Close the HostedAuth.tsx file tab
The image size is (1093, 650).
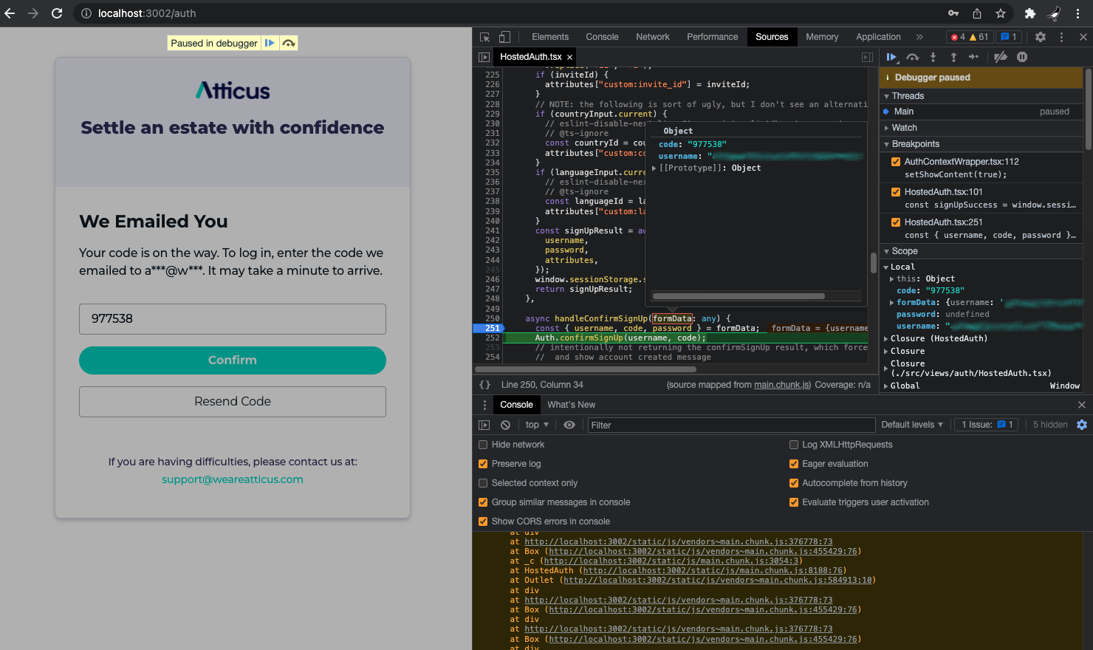[x=569, y=57]
